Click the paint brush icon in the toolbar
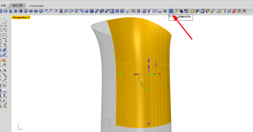 point(213,11)
